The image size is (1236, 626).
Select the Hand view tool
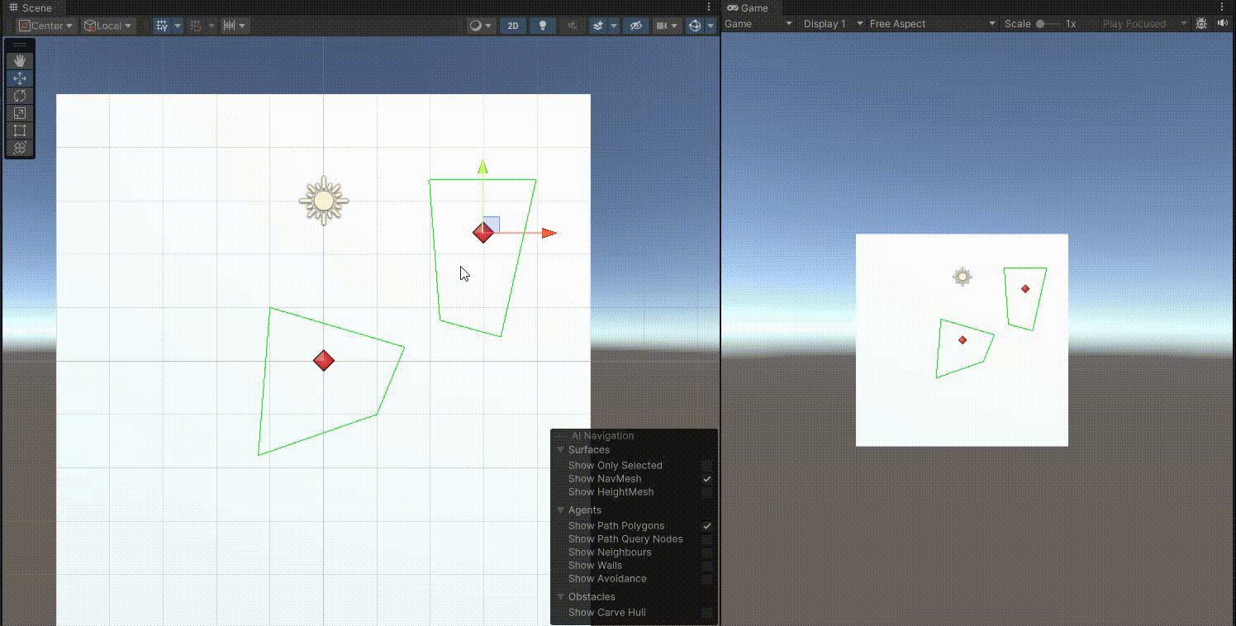[x=20, y=60]
